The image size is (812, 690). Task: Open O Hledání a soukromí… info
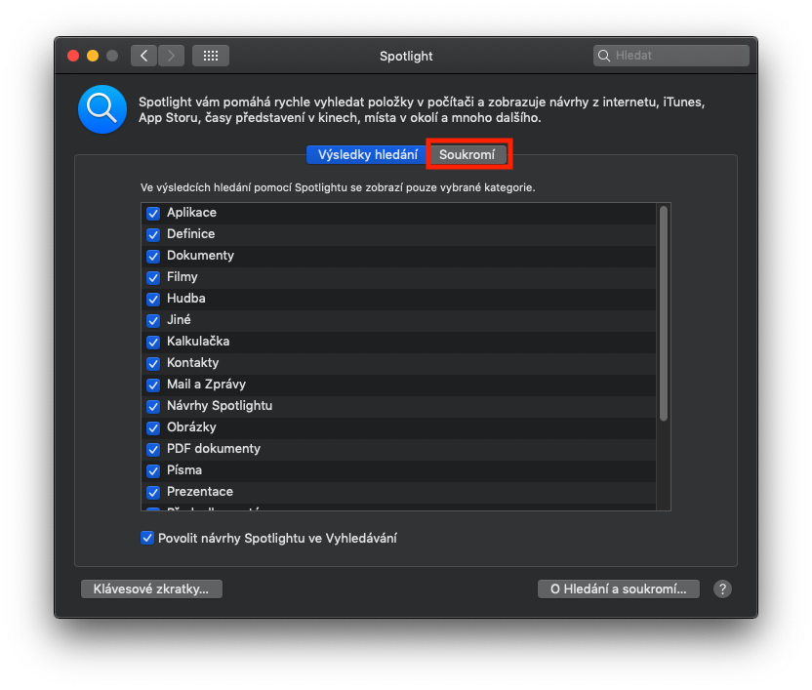[619, 589]
